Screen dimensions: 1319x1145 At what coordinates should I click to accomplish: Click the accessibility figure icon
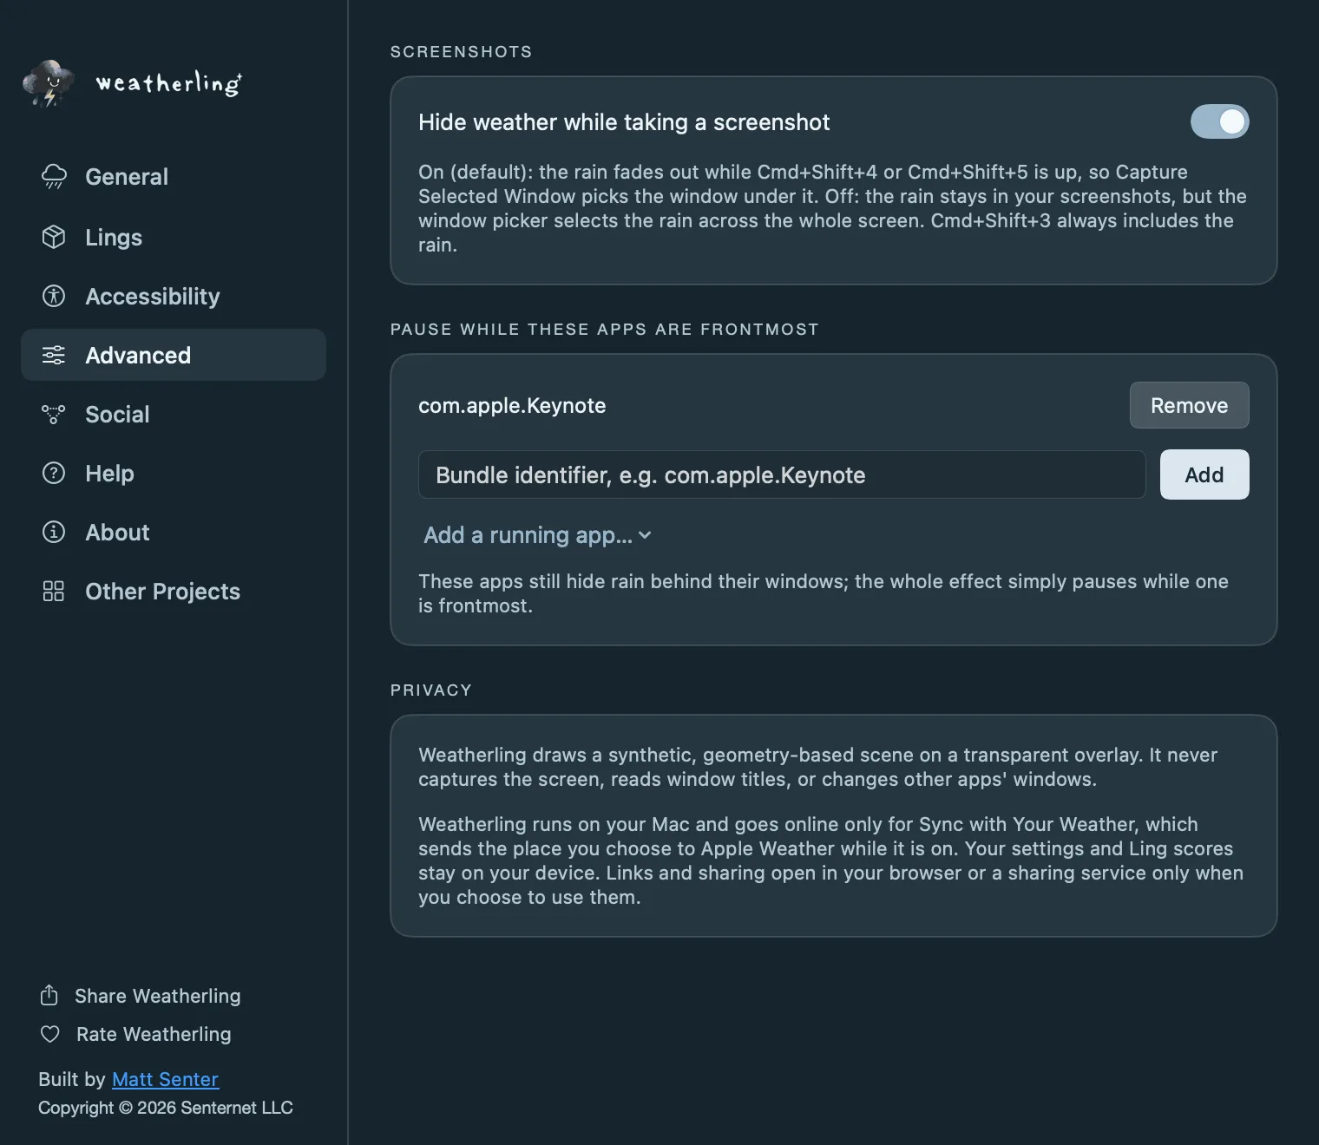(x=54, y=296)
